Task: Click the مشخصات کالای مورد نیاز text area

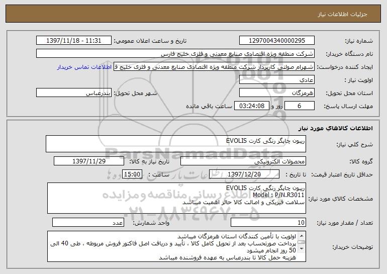Action: click(x=176, y=198)
